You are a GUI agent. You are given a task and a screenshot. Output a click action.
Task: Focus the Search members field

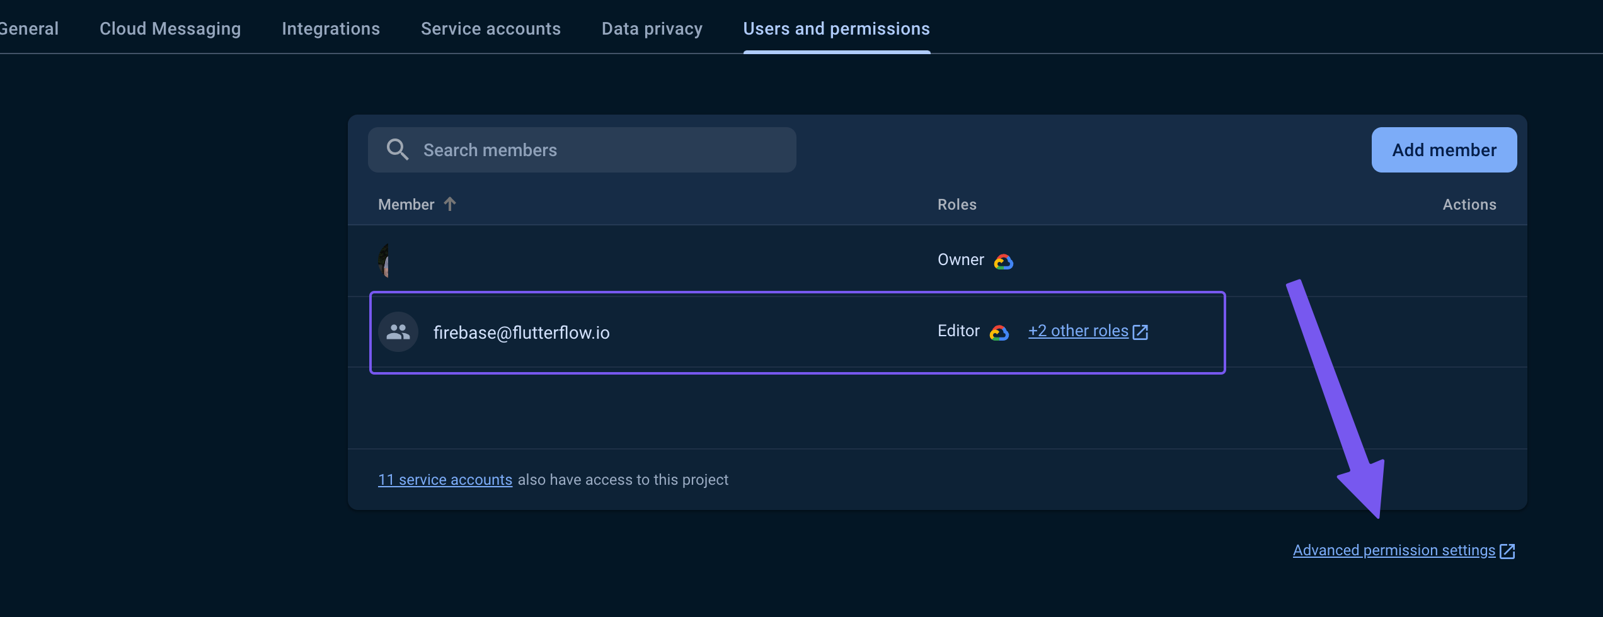582,150
